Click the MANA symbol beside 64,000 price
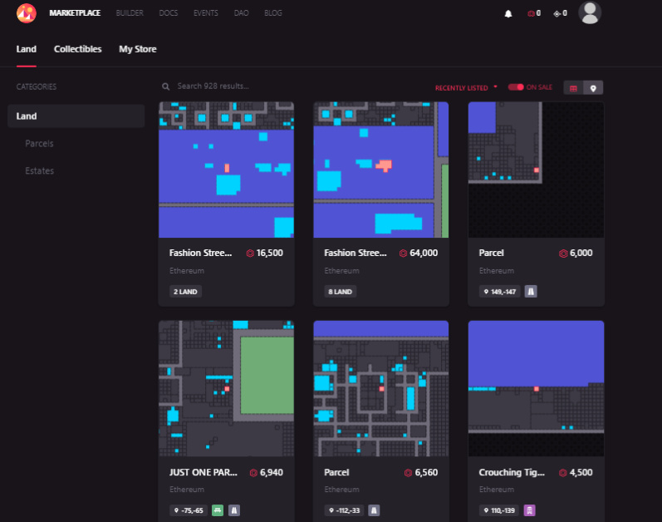This screenshot has width=662, height=522. [403, 253]
